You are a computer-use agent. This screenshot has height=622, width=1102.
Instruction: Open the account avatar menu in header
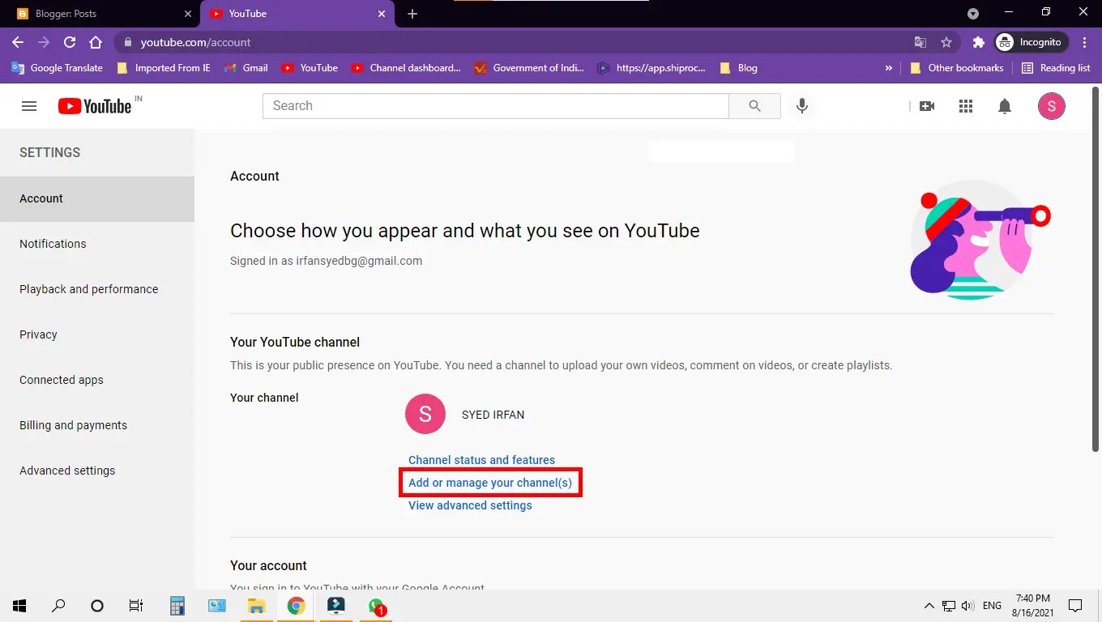click(x=1052, y=106)
